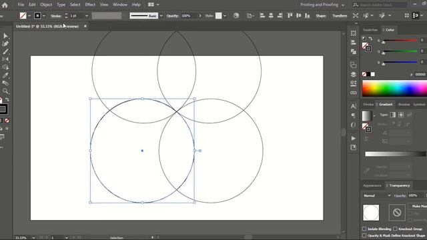This screenshot has width=427, height=240.
Task: Click the circle thumbnail in the Transparency panel
Action: tap(371, 213)
